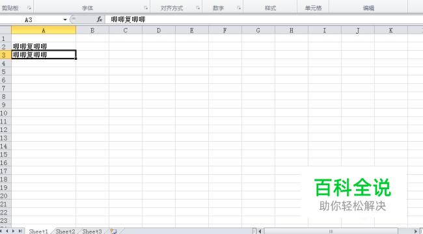Select cell A2 containing 唧唧复唧唧
The width and height of the screenshot is (423, 234).
(x=44, y=47)
